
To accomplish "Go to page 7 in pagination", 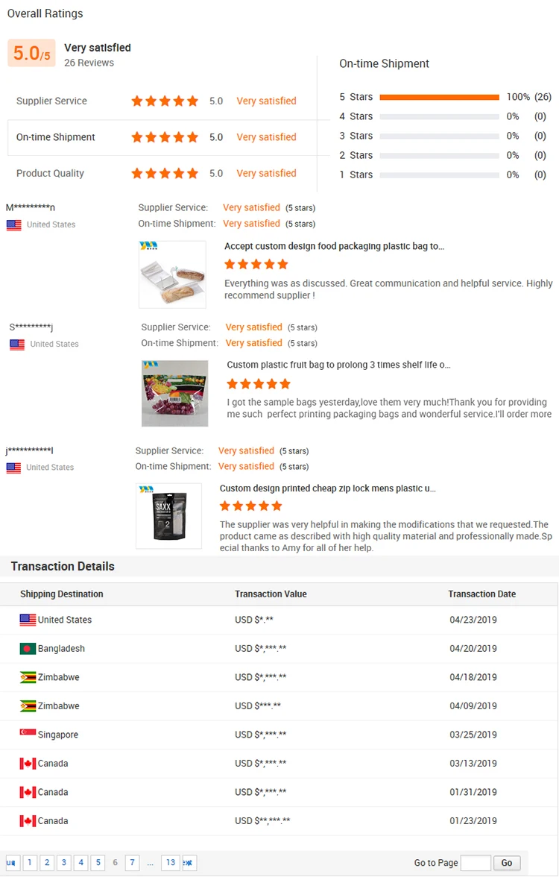I will click(x=132, y=863).
